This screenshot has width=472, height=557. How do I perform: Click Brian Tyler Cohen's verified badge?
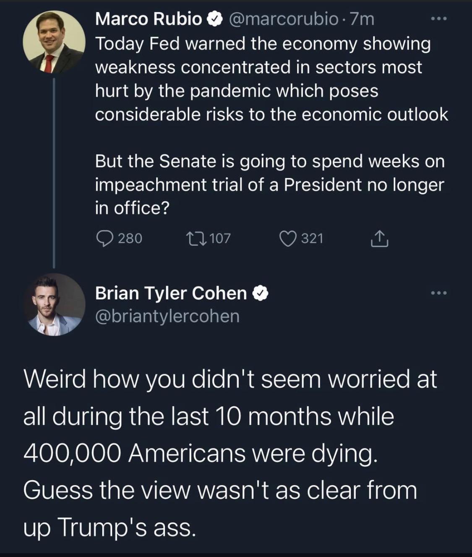tap(261, 293)
